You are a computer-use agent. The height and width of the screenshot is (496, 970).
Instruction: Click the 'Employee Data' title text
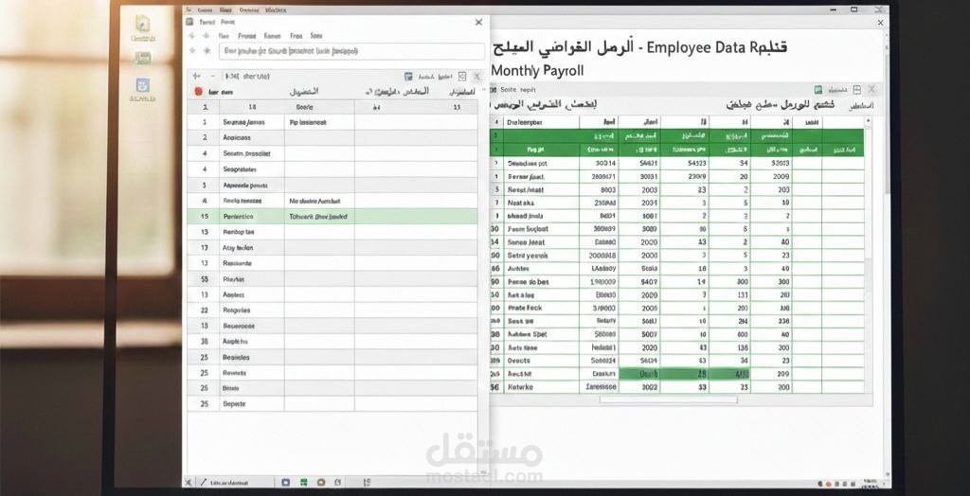point(697,47)
